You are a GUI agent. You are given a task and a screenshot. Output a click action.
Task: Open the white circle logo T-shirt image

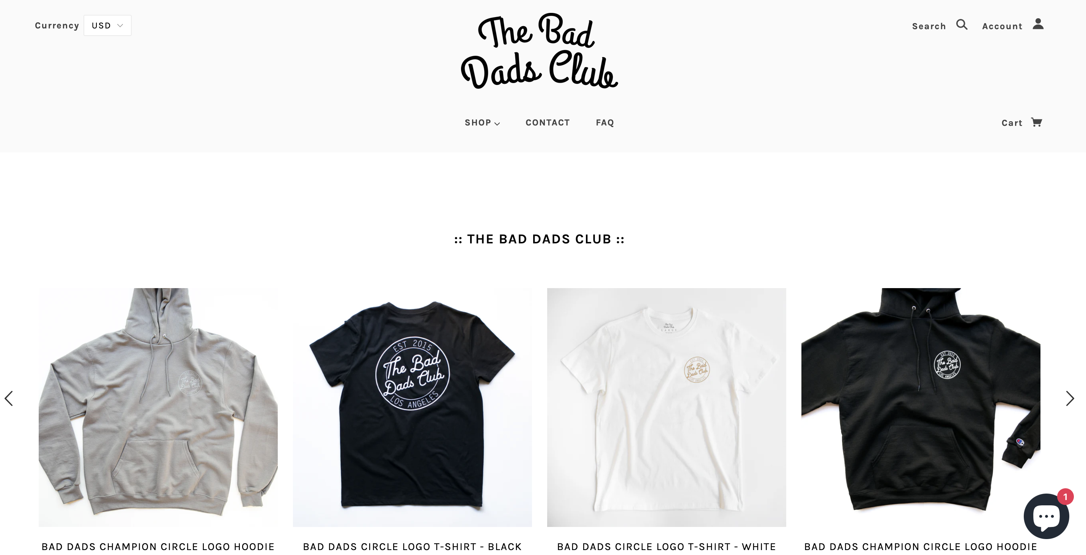[x=667, y=407]
